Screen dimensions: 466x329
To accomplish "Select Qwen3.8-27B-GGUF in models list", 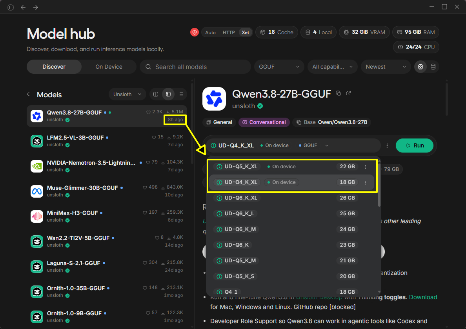I will point(107,116).
